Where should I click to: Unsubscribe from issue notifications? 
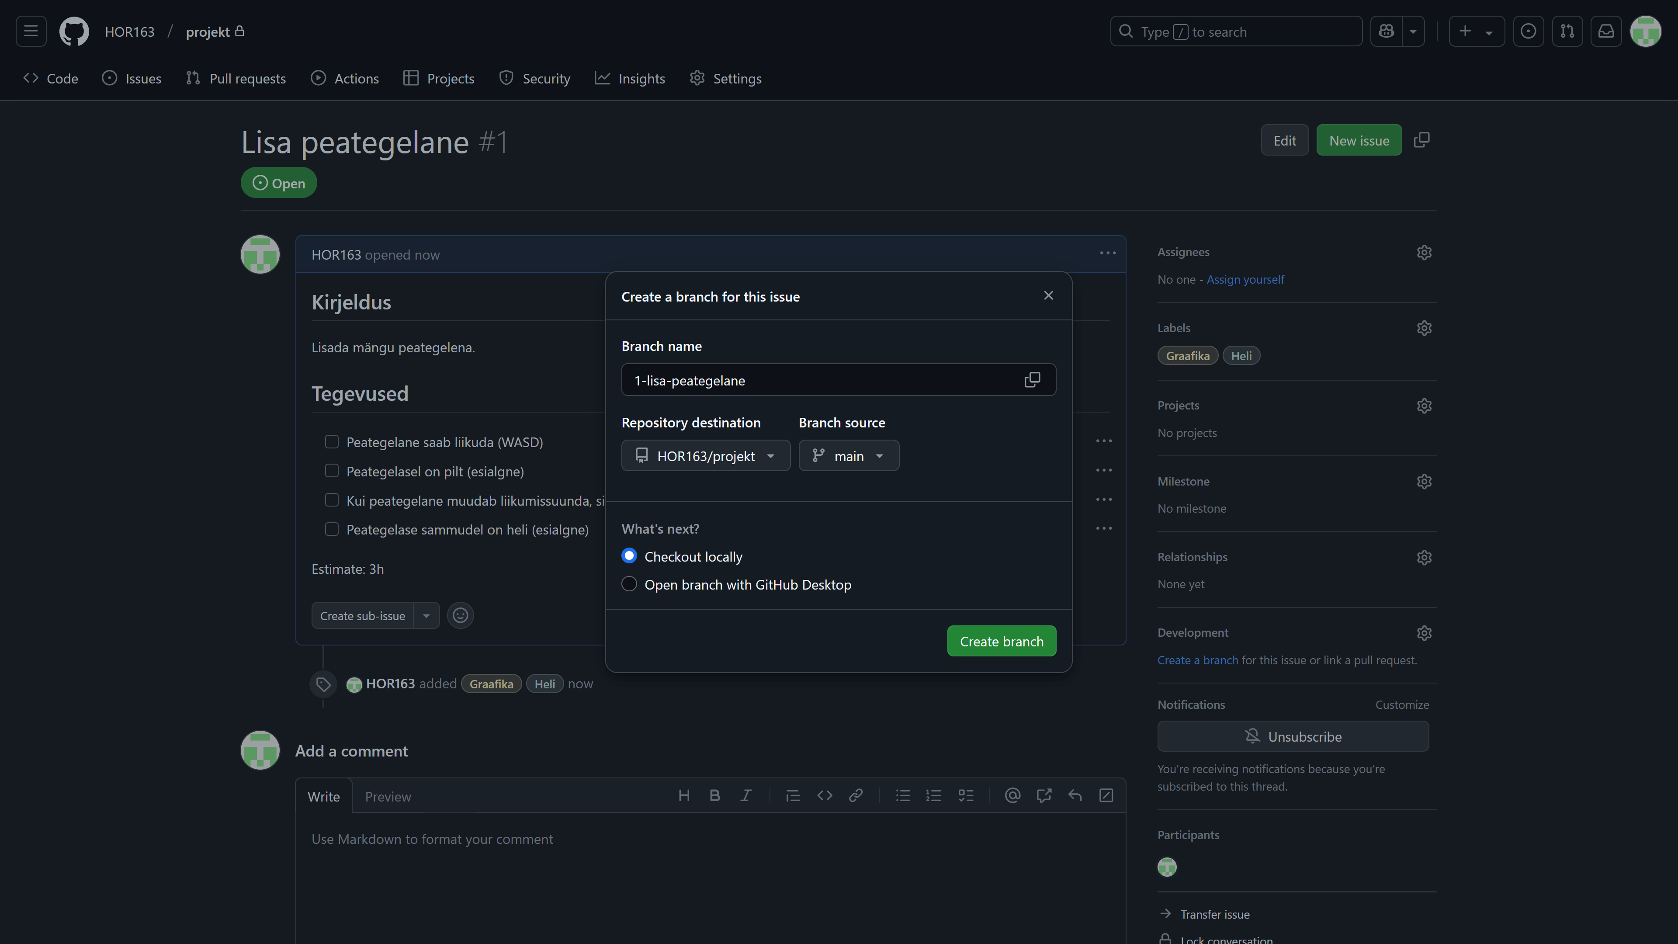pyautogui.click(x=1293, y=736)
